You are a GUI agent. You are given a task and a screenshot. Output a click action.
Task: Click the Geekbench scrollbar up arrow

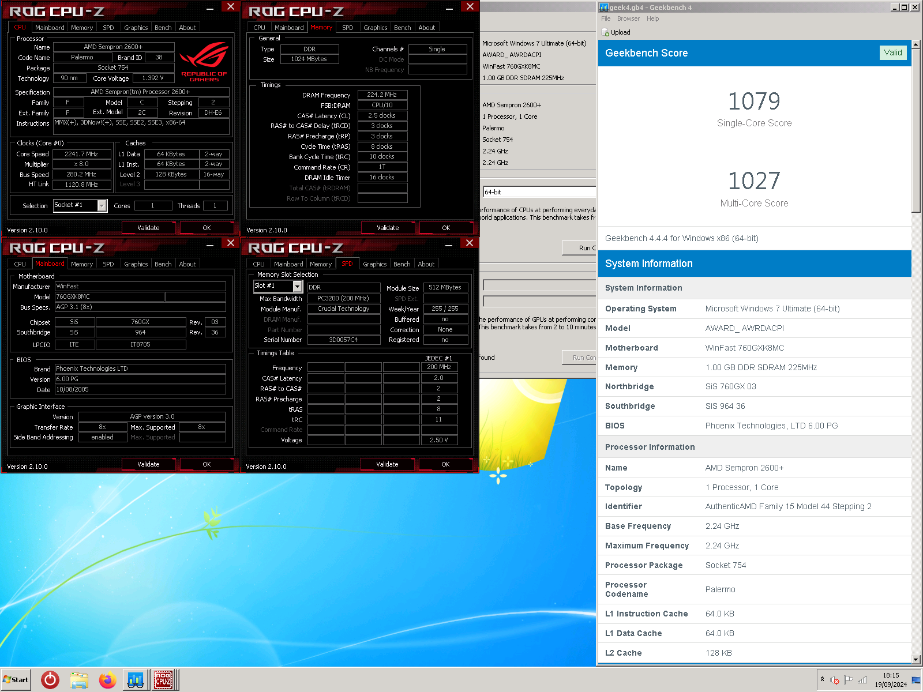[x=916, y=44]
